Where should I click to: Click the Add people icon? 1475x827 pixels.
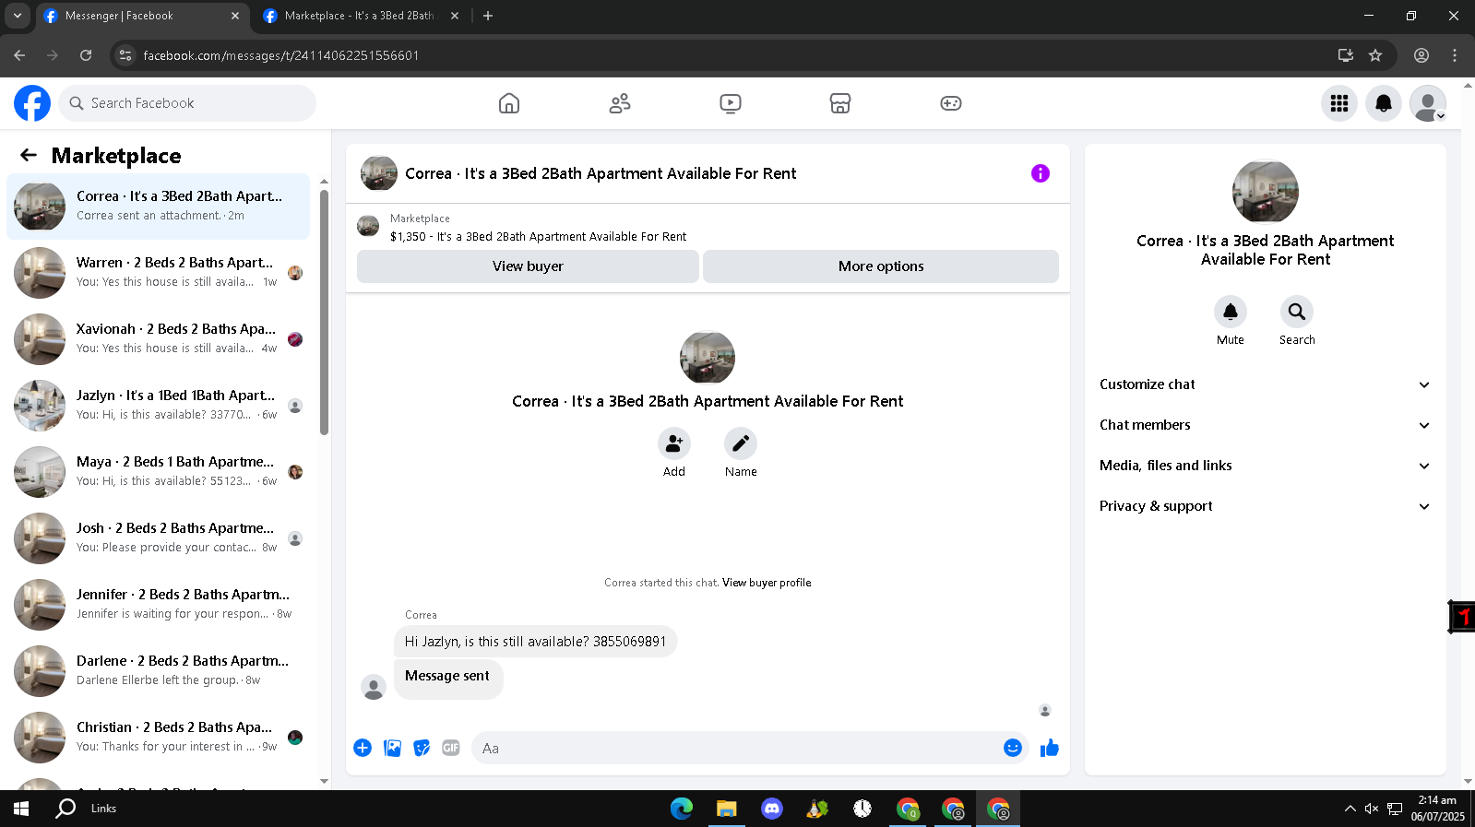tap(674, 443)
